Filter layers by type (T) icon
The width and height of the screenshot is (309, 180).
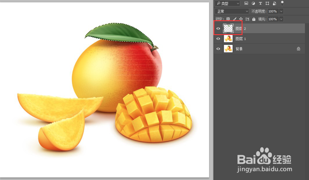[260, 3]
